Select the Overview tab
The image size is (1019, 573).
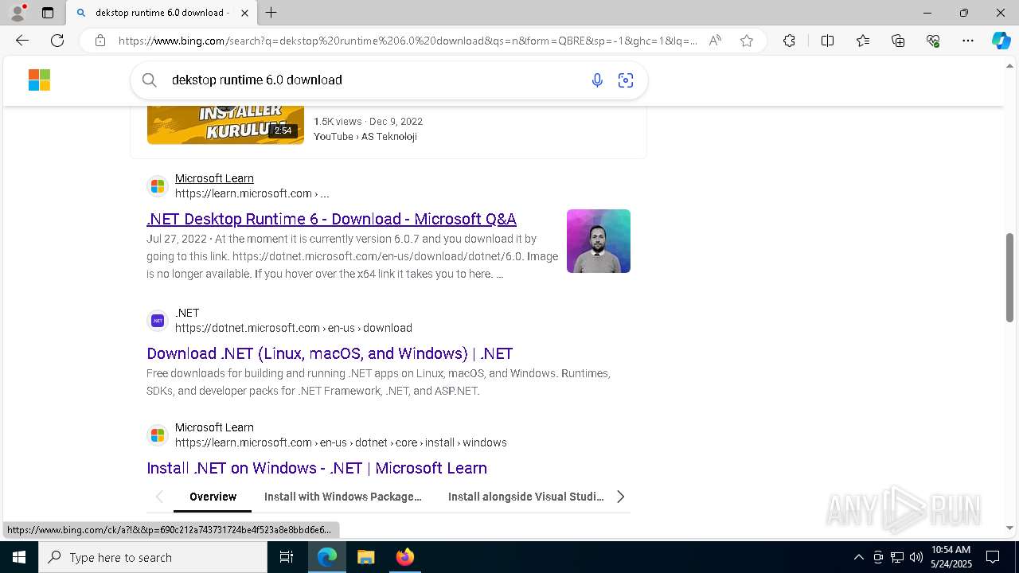[213, 497]
